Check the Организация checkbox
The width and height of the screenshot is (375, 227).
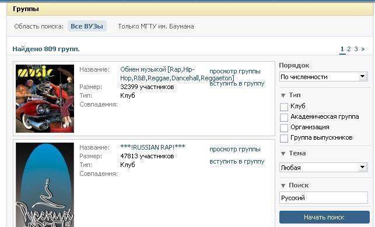pyautogui.click(x=284, y=127)
